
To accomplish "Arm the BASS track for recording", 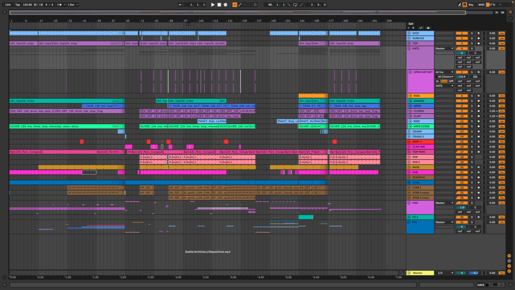I will pos(478,167).
